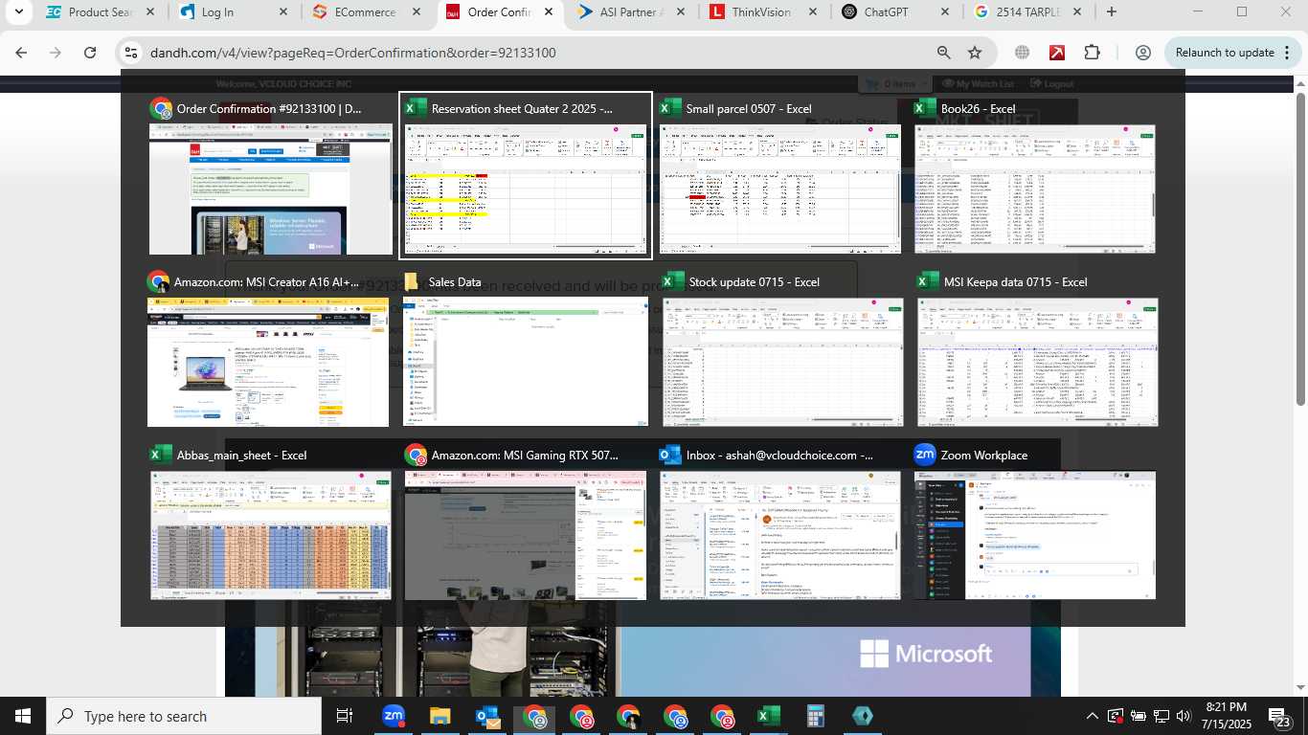Open the Chrome tab search dropdown
This screenshot has height=735, width=1308.
(18, 12)
